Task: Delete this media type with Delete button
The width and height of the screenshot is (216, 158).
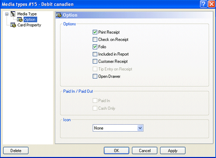Action: coord(16,151)
